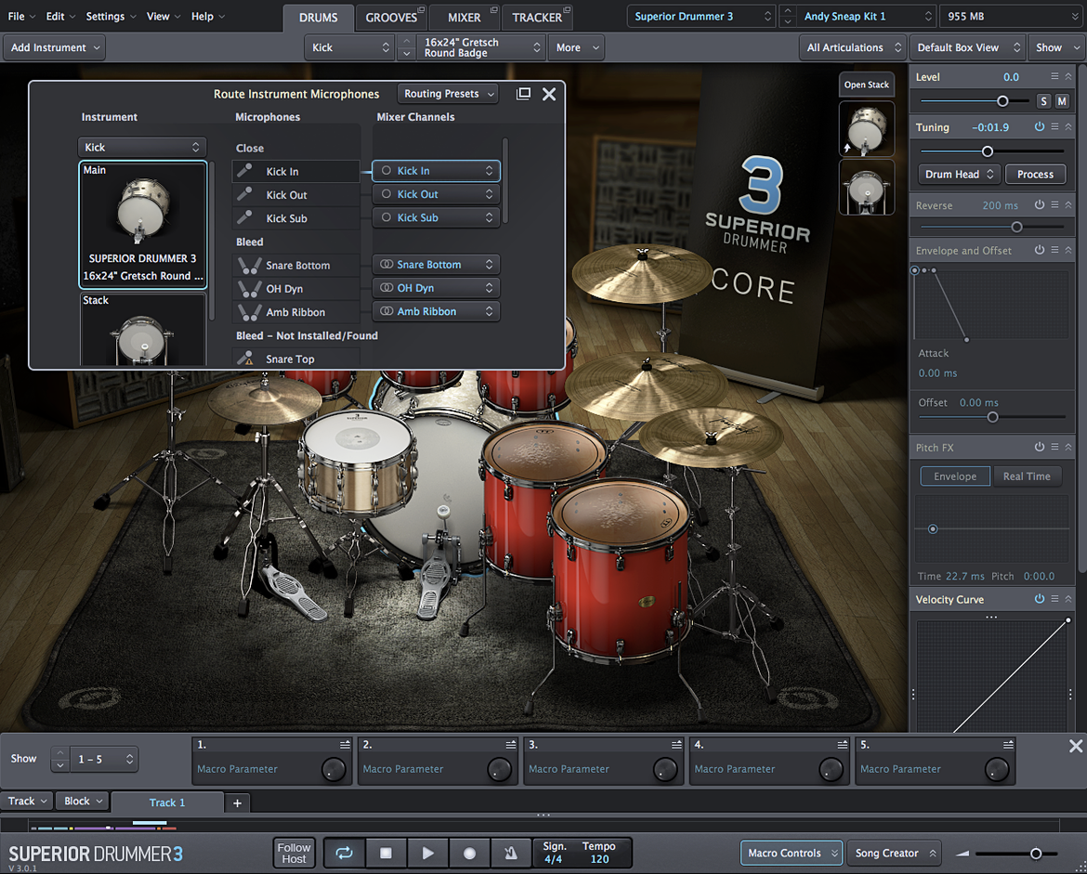This screenshot has height=874, width=1087.
Task: Select the second kick stack thumbnail
Action: pos(866,187)
